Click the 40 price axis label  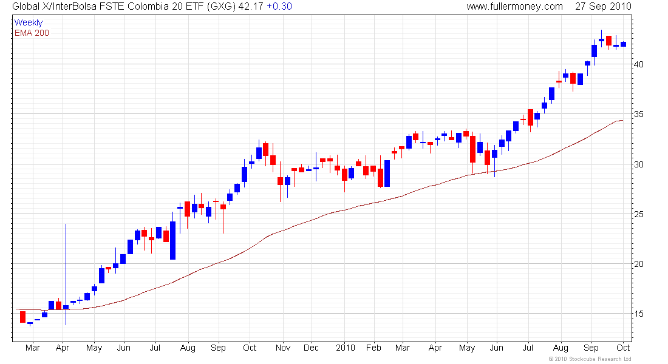[x=639, y=64]
